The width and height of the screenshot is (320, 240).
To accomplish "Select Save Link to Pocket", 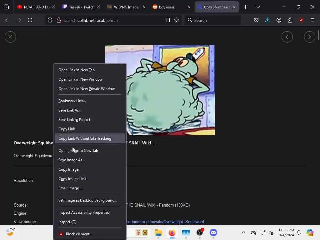I will pos(90,120).
